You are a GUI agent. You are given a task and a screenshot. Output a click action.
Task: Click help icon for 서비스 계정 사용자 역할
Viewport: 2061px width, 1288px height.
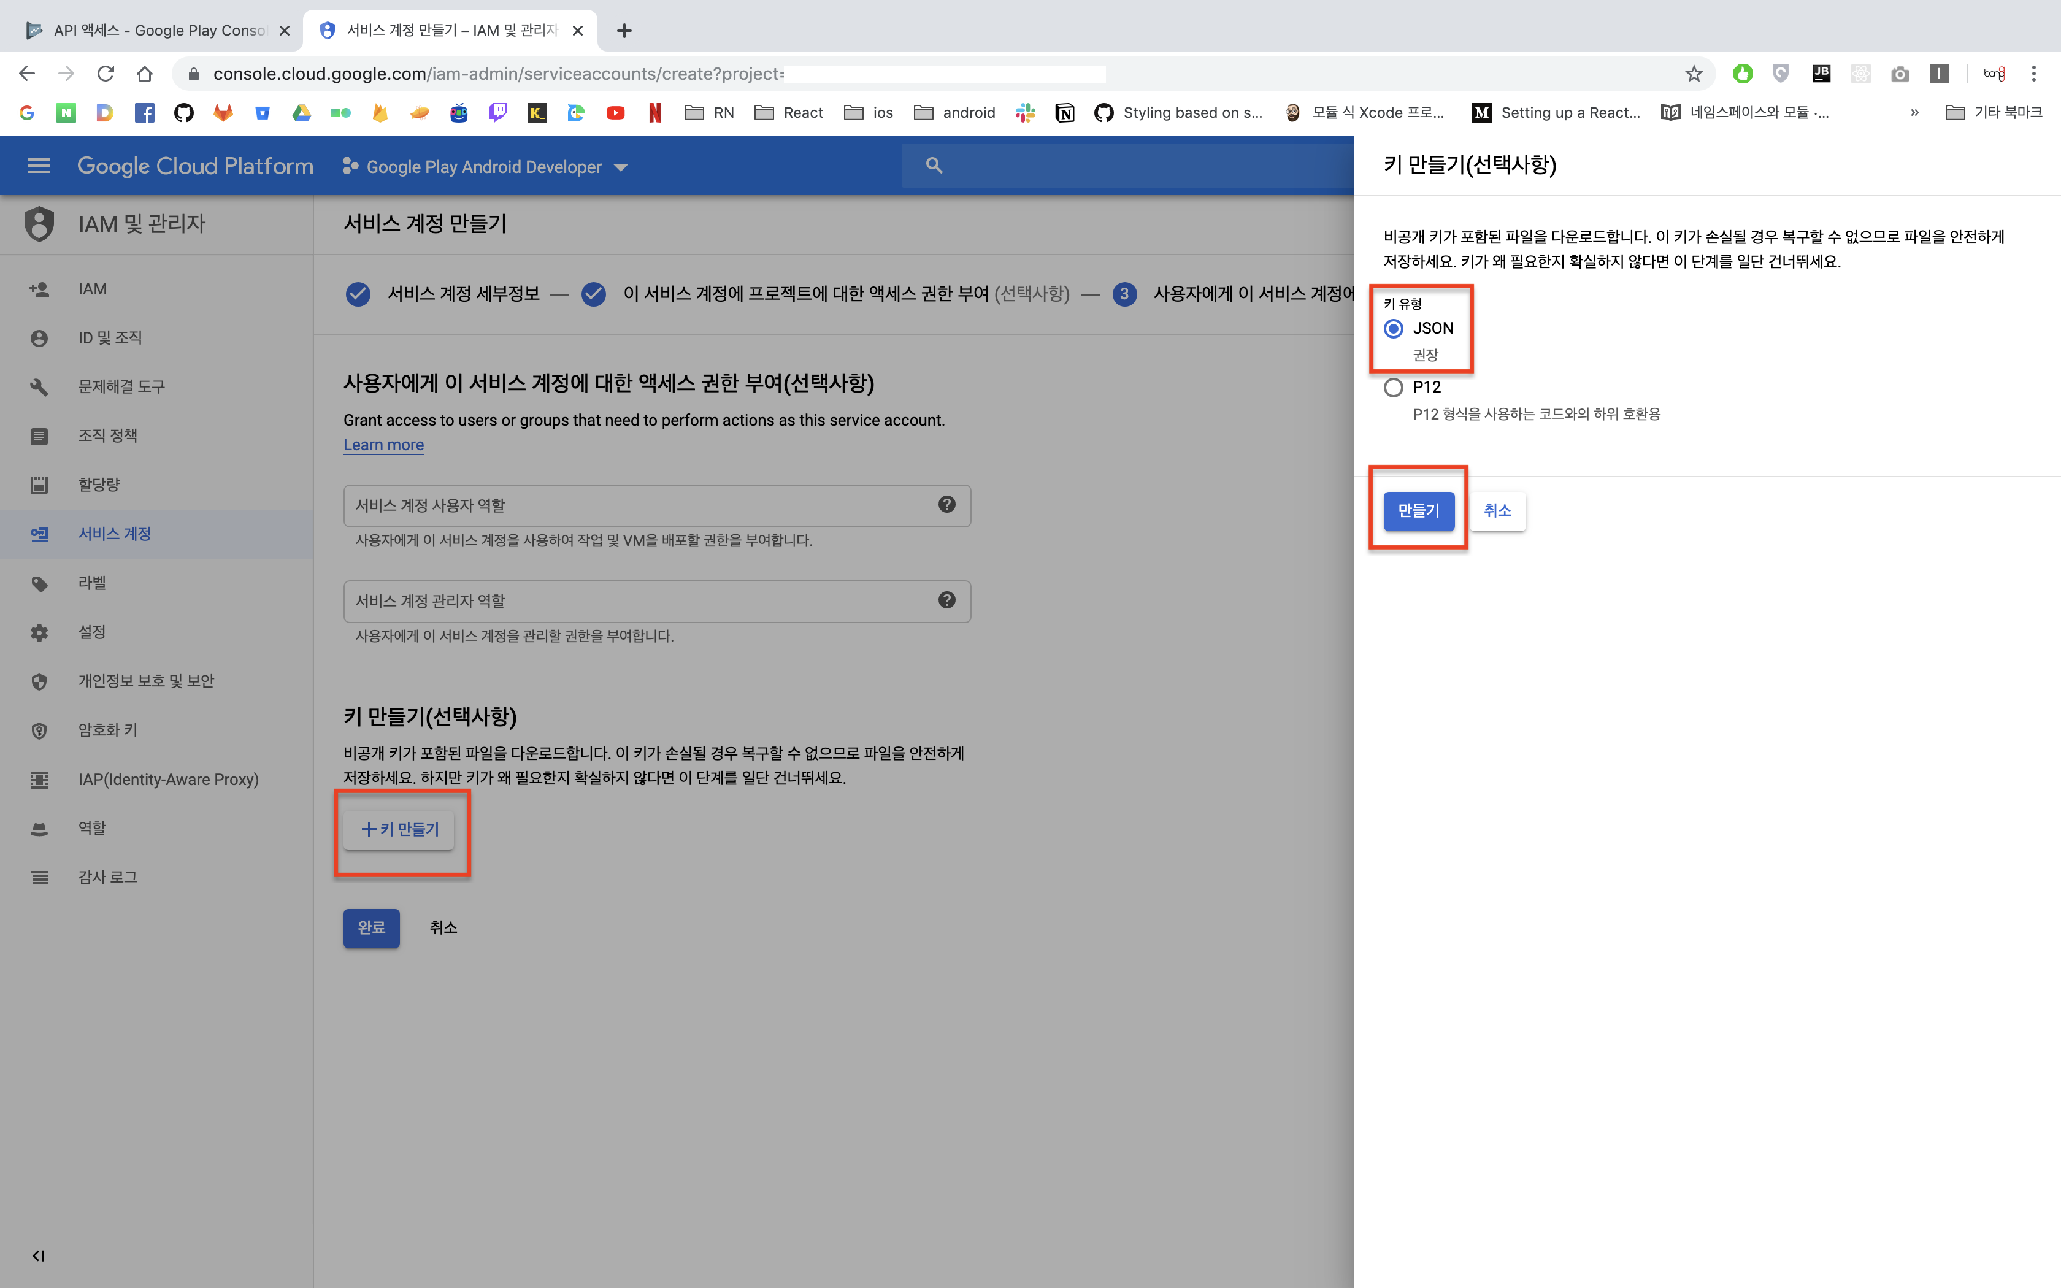coord(946,504)
